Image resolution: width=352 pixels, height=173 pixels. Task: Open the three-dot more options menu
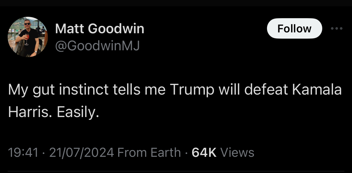click(x=337, y=28)
